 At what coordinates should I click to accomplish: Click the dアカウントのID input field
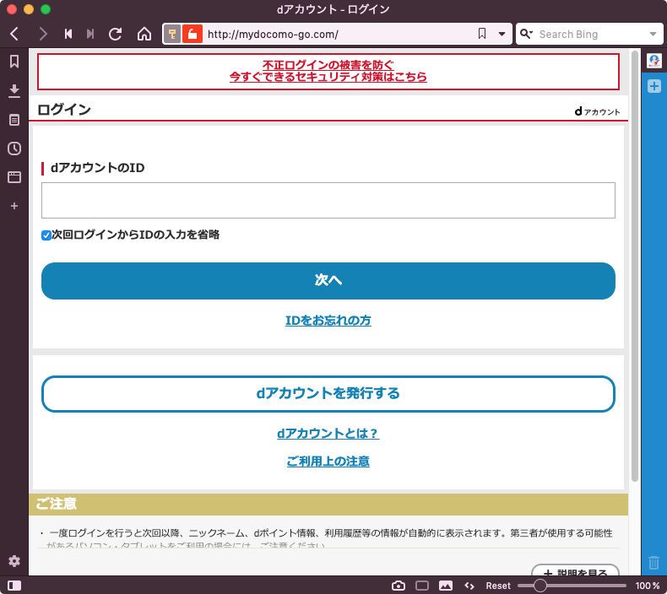tap(328, 200)
